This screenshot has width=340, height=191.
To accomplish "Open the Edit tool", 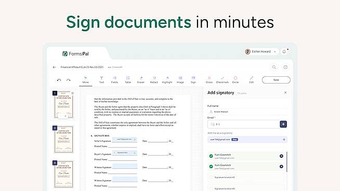I will point(251,80).
